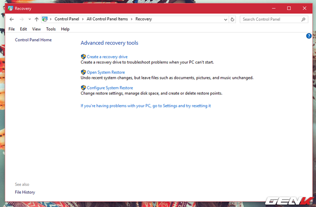
Task: Click the Advanced recovery tools heading
Action: 110,43
